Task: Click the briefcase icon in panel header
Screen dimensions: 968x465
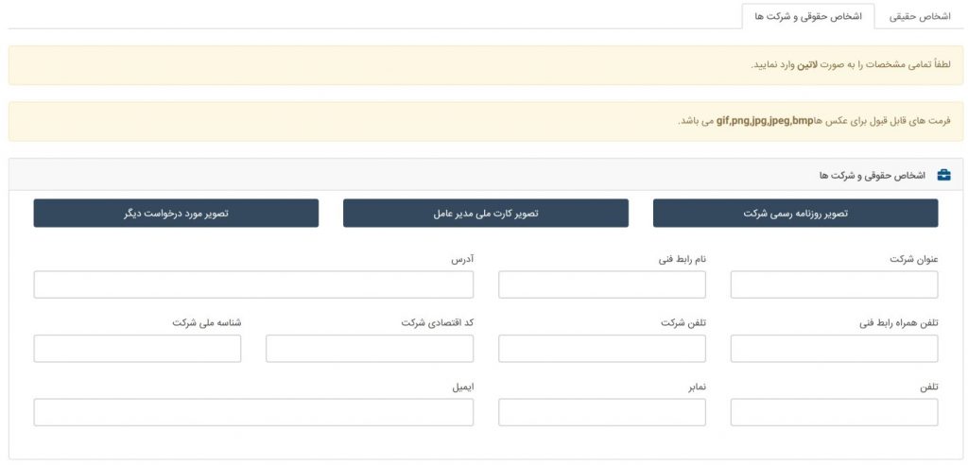Action: 944,176
